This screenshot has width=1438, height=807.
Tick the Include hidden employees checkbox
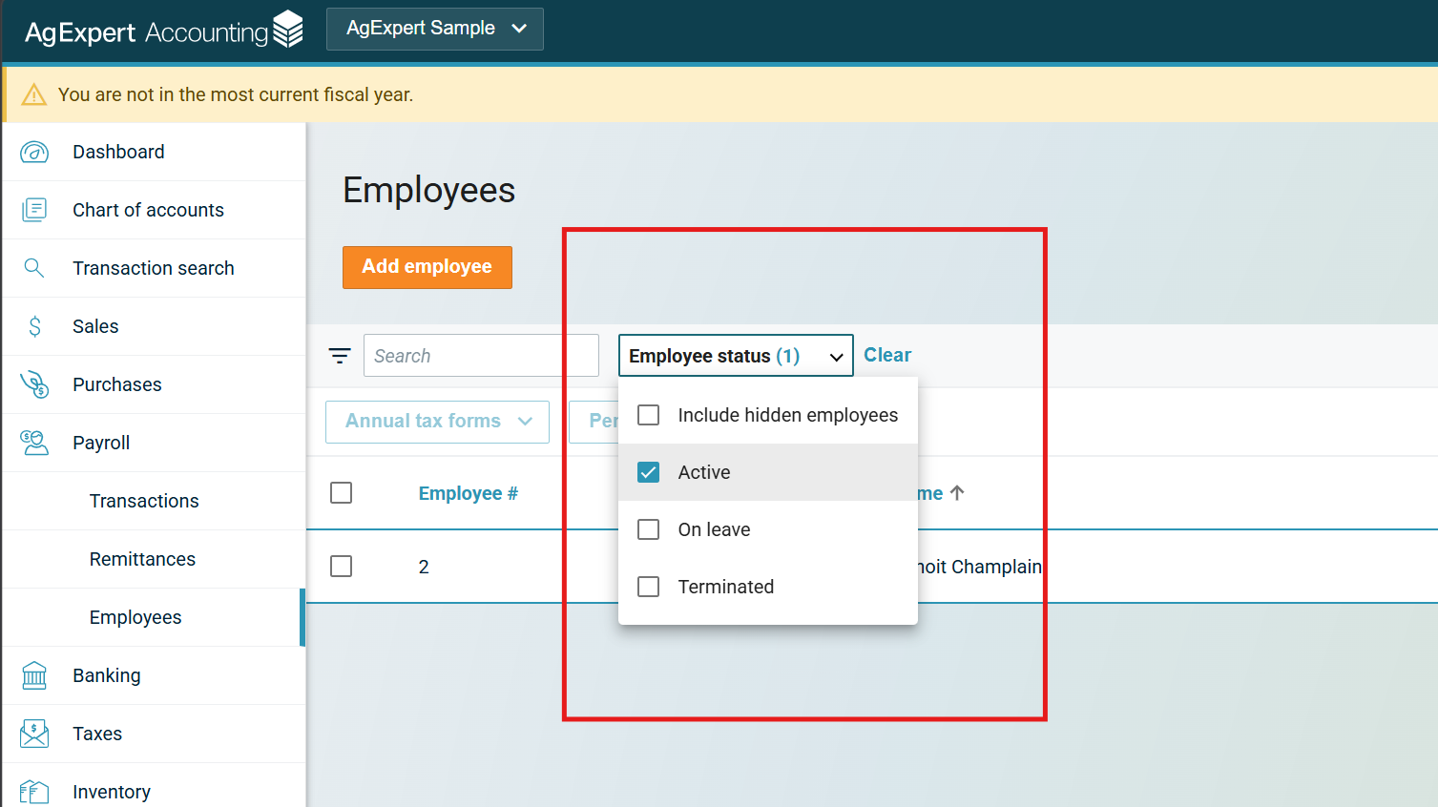pos(649,415)
